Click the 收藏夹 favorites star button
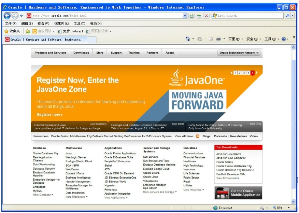 coord(12,31)
